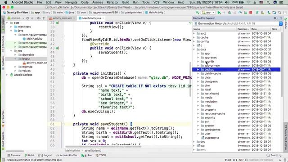
Task: Switch to the MainActivity.java editor tab
Action: [x=91, y=18]
